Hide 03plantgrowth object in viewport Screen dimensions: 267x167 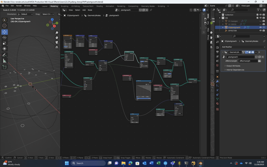260,27
